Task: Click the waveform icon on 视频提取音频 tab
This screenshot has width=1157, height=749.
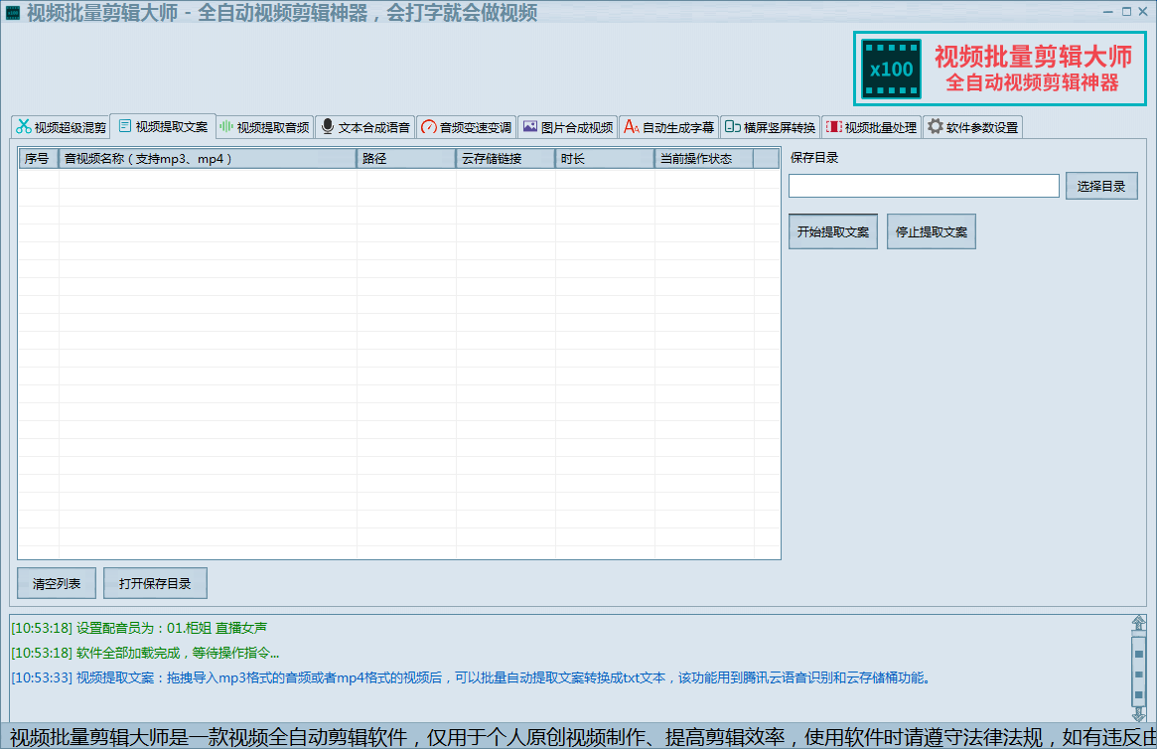Action: click(225, 127)
